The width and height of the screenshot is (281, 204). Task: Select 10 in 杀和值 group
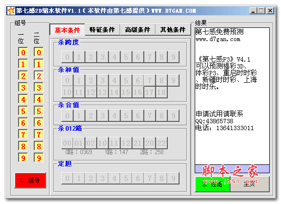[67, 92]
